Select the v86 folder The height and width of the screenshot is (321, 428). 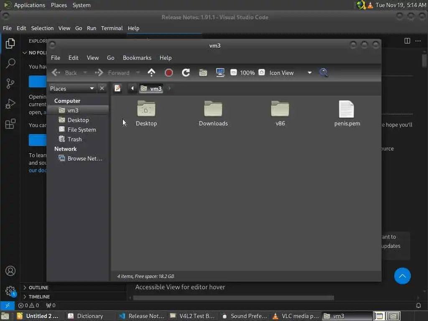coord(280,114)
